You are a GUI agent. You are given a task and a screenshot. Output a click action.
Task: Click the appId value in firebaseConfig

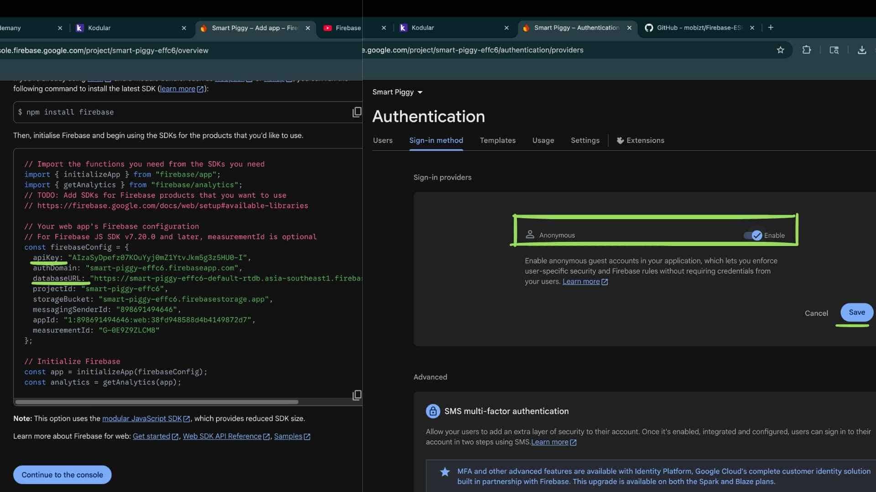[x=157, y=320]
